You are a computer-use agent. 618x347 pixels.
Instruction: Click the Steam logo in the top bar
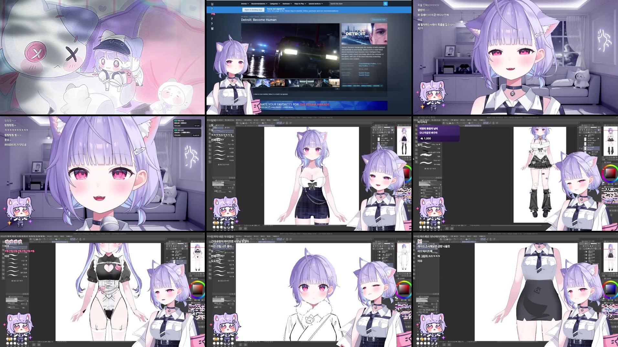tap(212, 4)
